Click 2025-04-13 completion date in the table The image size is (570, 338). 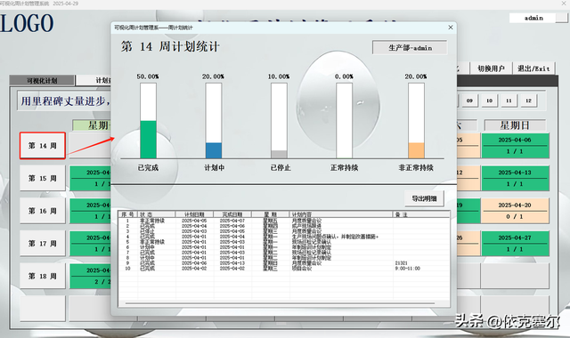(232, 263)
